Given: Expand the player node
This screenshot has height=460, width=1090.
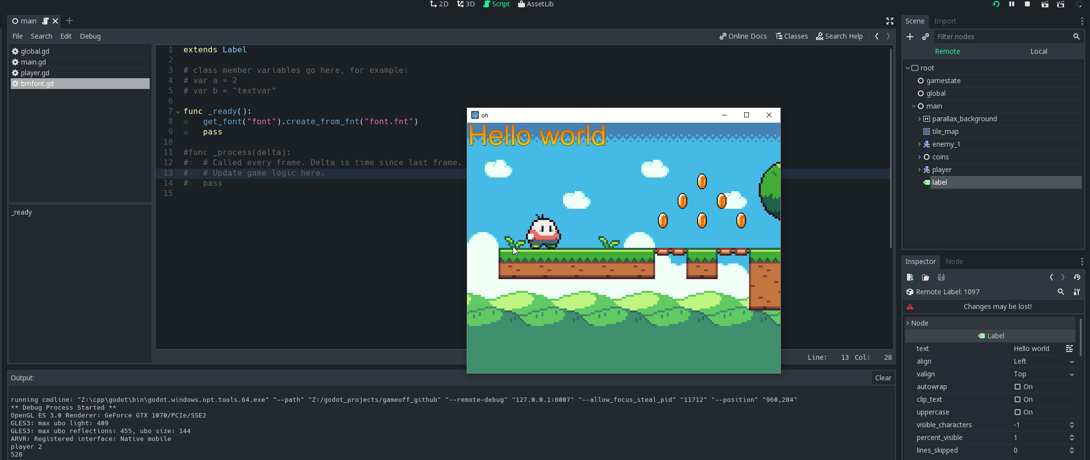Looking at the screenshot, I should click(x=919, y=170).
